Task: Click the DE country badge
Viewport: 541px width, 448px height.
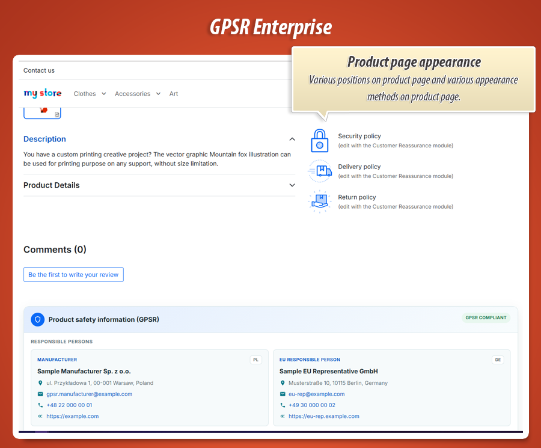Action: click(x=498, y=360)
